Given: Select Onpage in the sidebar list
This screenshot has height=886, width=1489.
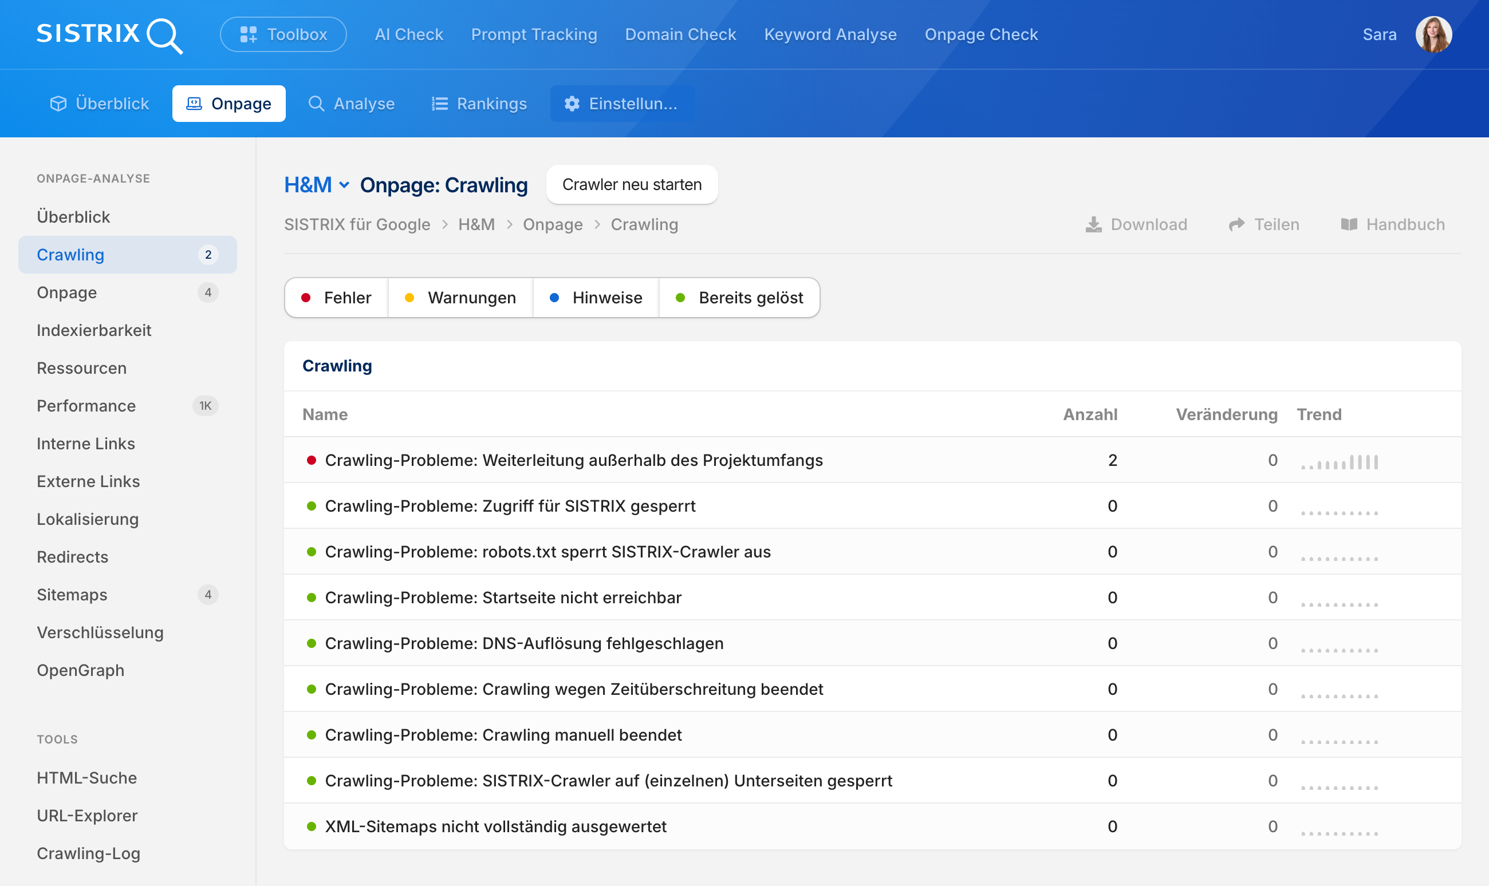Looking at the screenshot, I should click(128, 292).
